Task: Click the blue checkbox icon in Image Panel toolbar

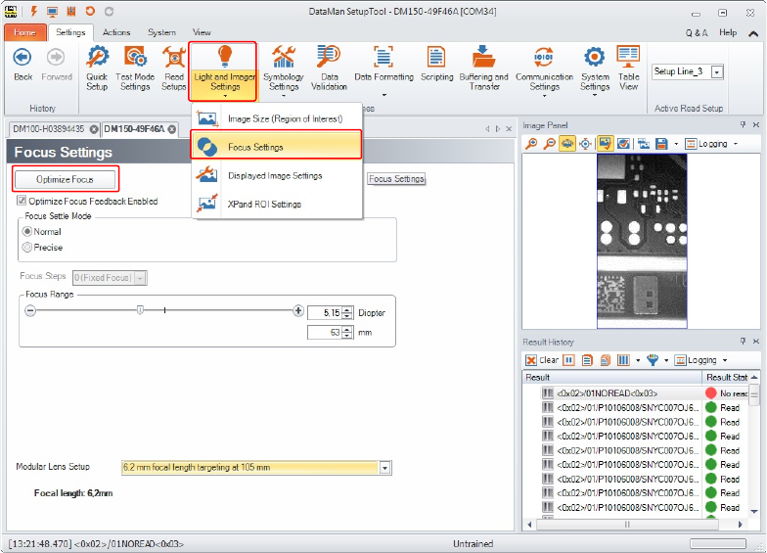Action: point(623,144)
